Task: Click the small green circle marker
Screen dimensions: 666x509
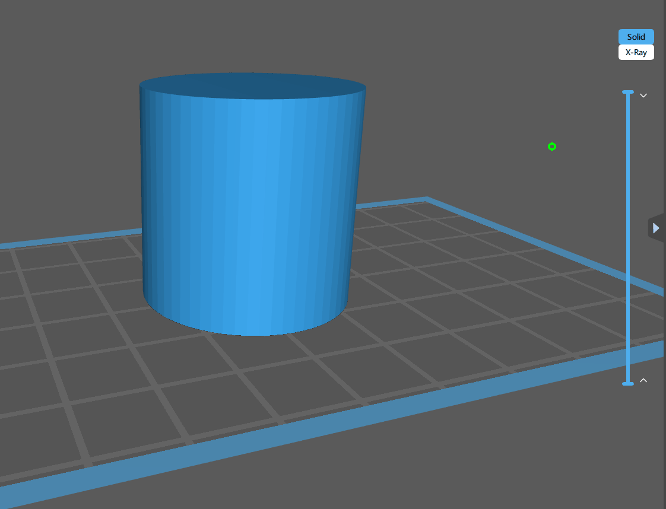Action: [x=552, y=147]
